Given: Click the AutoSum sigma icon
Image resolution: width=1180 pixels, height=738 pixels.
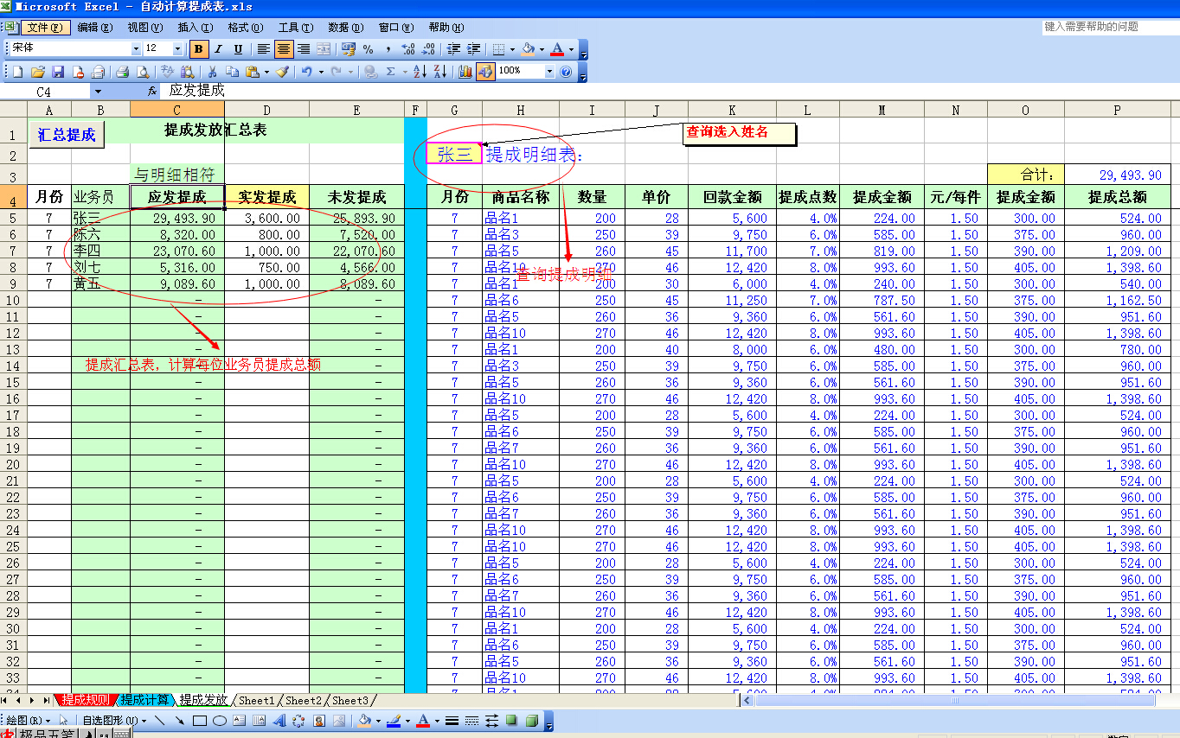Looking at the screenshot, I should tap(391, 72).
